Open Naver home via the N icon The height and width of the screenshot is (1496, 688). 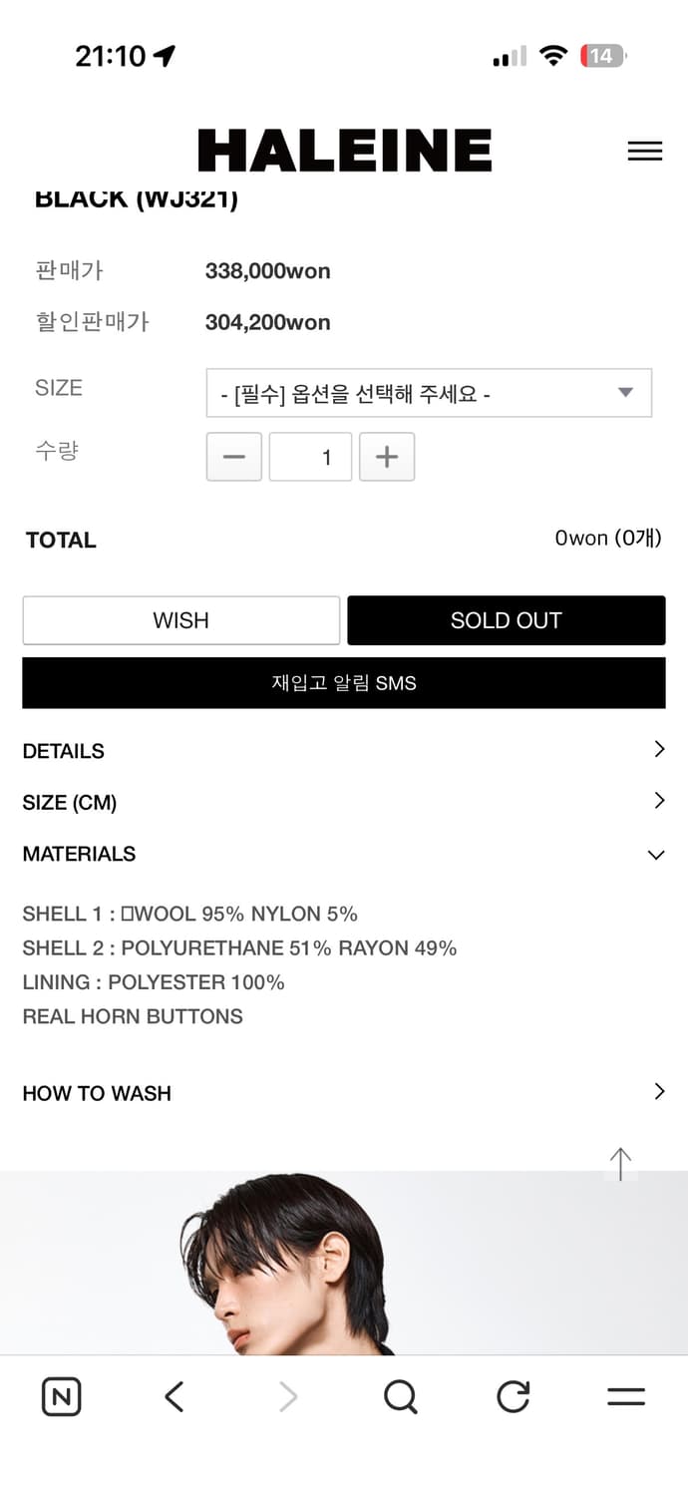pyautogui.click(x=62, y=1397)
